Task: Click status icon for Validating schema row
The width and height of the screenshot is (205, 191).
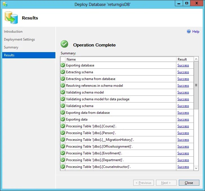Action: [63, 106]
